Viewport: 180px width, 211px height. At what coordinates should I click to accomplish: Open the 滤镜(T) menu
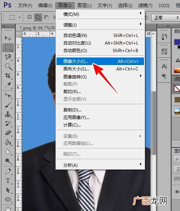click(x=145, y=5)
